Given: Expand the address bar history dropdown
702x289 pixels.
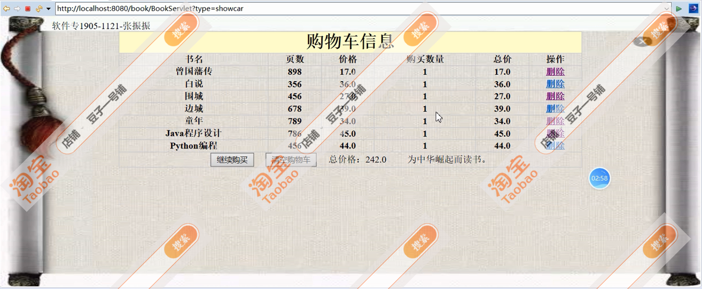Looking at the screenshot, I should (x=667, y=8).
